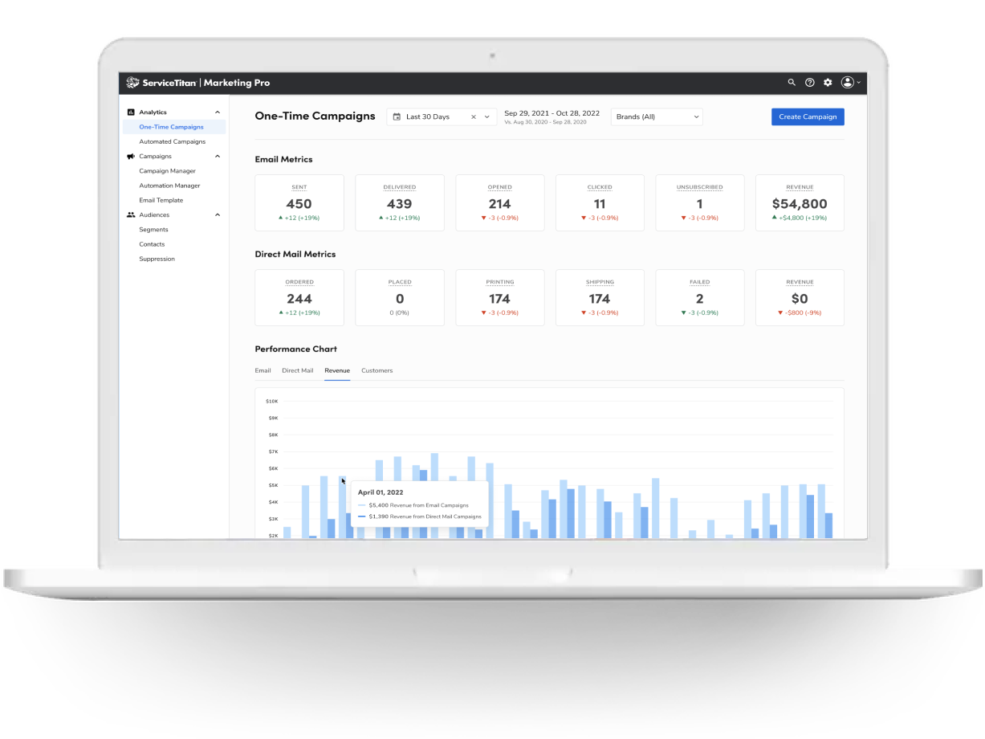Switch to the Customers chart tab
The width and height of the screenshot is (985, 739).
pyautogui.click(x=377, y=371)
